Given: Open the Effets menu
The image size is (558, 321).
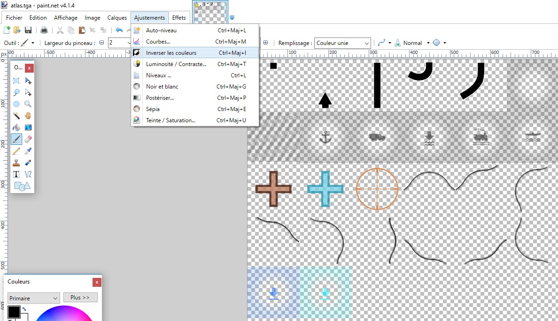Looking at the screenshot, I should (x=178, y=18).
